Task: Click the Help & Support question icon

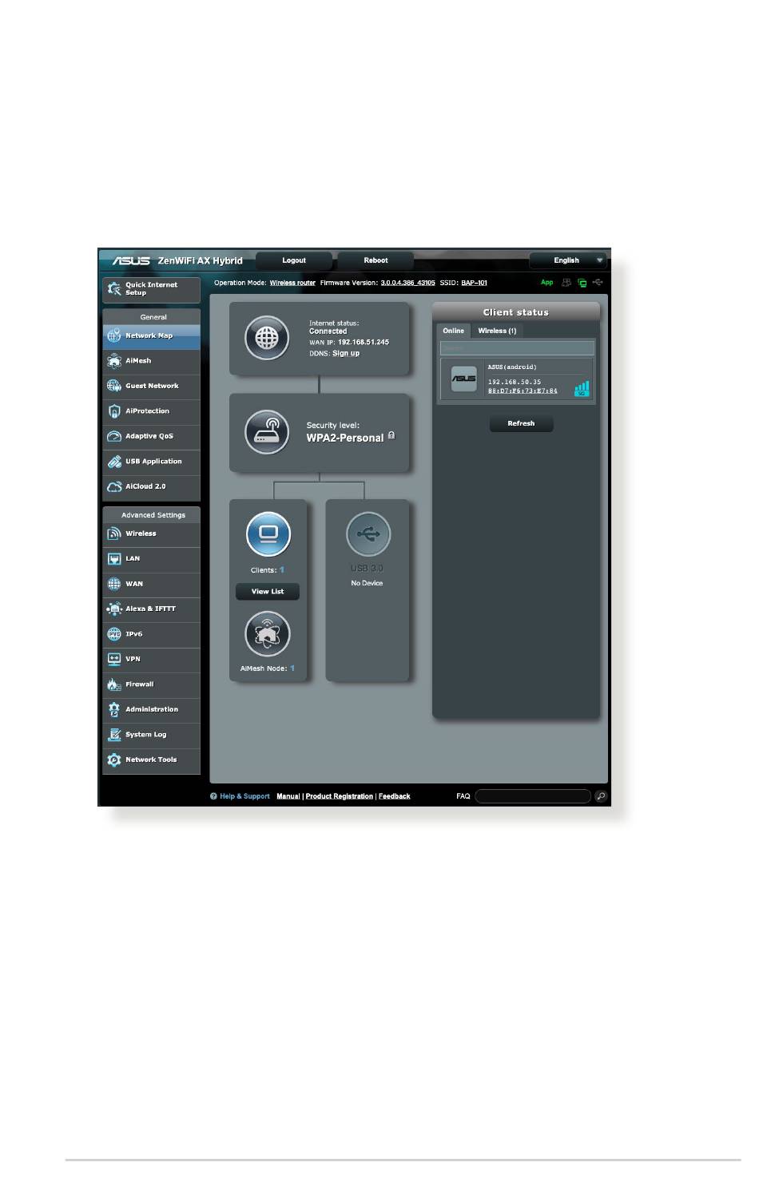Action: (x=214, y=797)
